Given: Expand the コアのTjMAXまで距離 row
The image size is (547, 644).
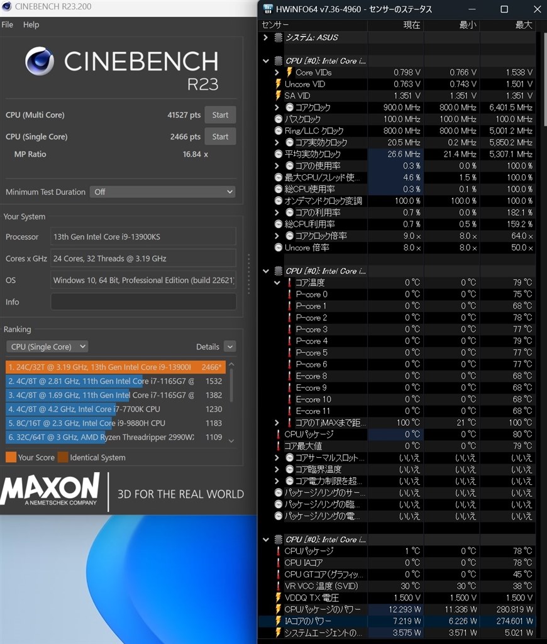Looking at the screenshot, I should pos(277,423).
